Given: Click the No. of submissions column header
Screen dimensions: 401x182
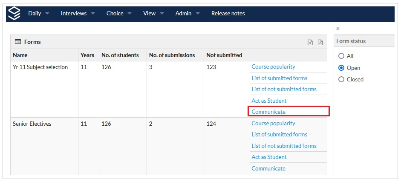Looking at the screenshot, I should [x=172, y=55].
